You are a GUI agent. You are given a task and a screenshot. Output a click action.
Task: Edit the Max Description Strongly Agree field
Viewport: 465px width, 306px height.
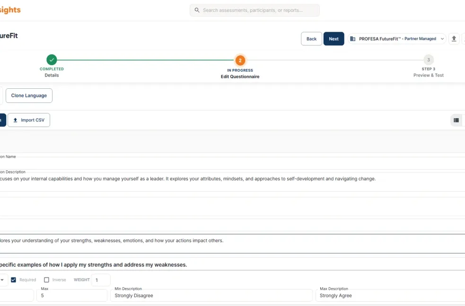390,295
